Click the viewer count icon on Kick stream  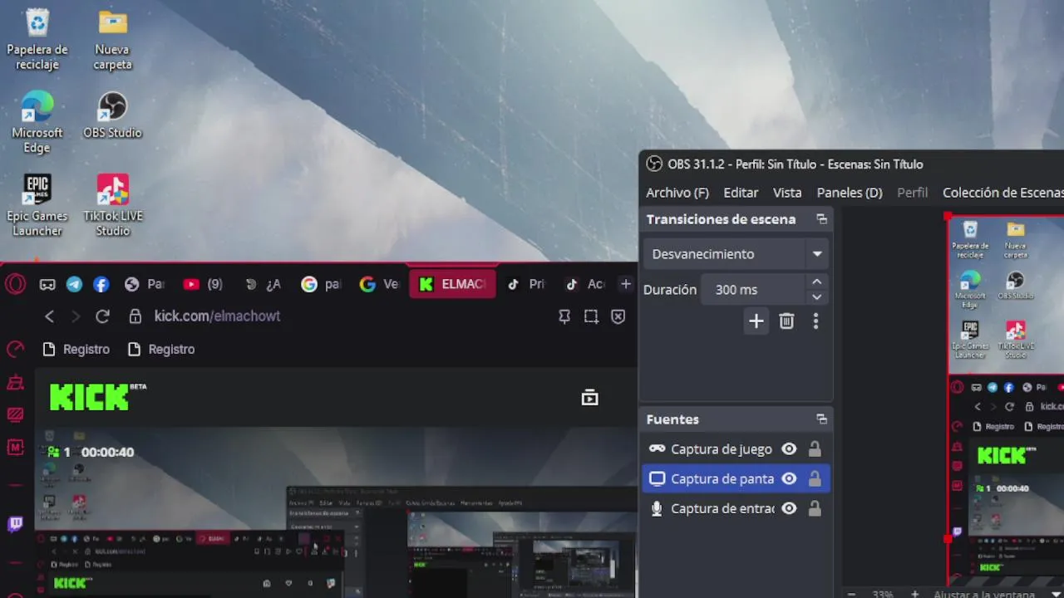click(55, 452)
